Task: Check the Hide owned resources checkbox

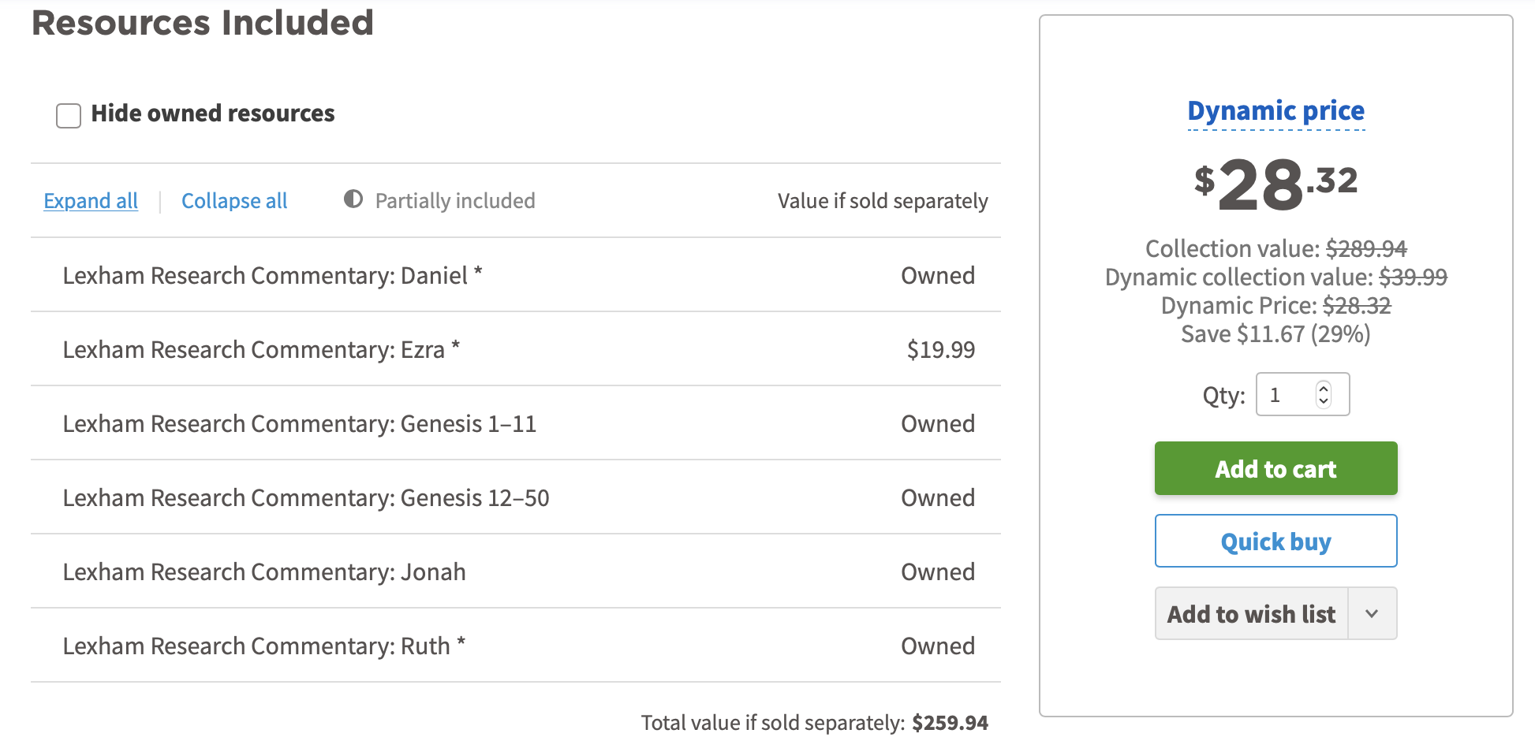Action: (69, 115)
